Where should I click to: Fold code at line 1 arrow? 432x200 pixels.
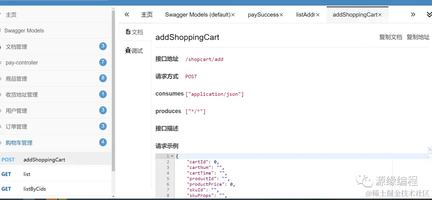coord(172,156)
